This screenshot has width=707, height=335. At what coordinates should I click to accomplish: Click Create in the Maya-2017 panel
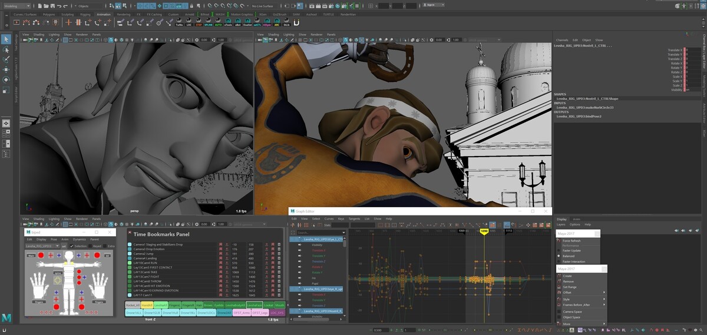(x=567, y=276)
